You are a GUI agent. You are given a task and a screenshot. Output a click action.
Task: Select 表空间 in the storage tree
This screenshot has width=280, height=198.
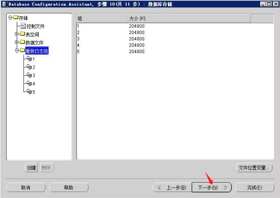tap(32, 34)
